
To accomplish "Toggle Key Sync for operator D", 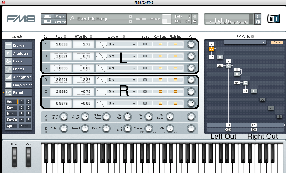I will click(x=160, y=80).
